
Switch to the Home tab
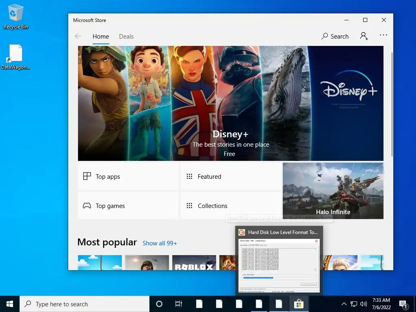click(x=101, y=36)
